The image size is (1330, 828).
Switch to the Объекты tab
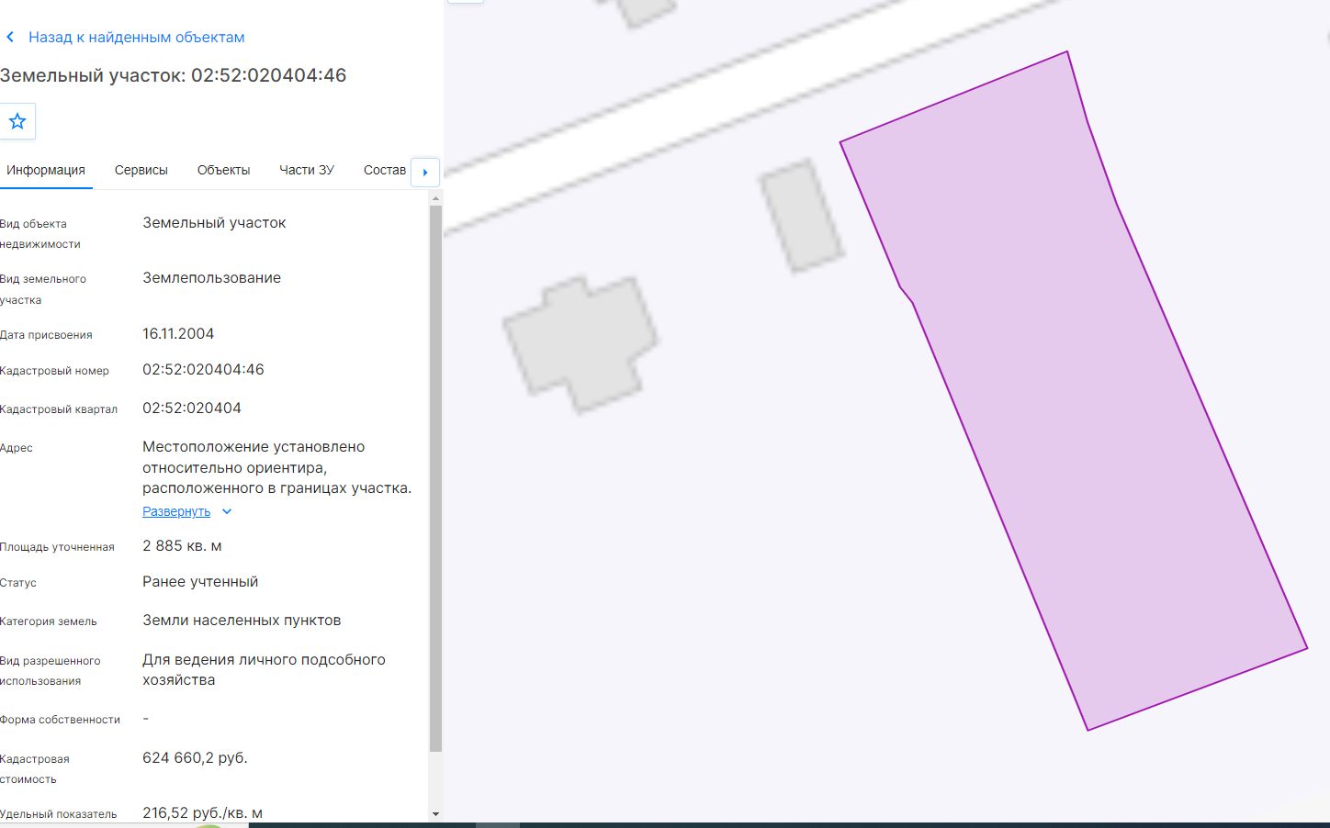(x=223, y=170)
